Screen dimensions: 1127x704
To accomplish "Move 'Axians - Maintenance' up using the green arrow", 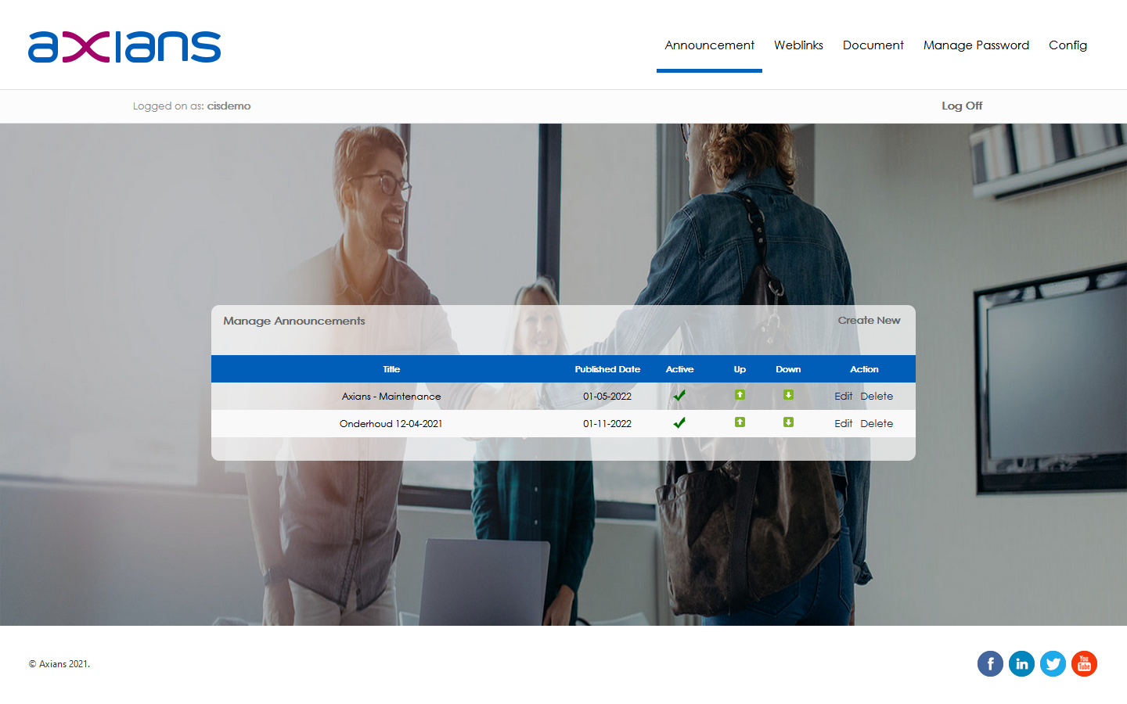I will (739, 396).
